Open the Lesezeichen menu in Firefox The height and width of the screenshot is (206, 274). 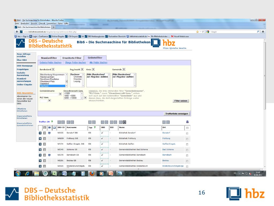tap(52, 24)
